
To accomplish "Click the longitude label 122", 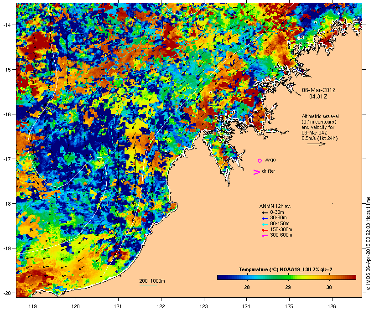I will pos(161,306).
